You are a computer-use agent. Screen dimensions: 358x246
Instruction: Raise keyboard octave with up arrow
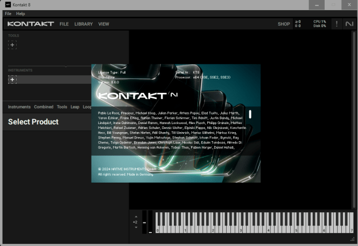pos(136,216)
